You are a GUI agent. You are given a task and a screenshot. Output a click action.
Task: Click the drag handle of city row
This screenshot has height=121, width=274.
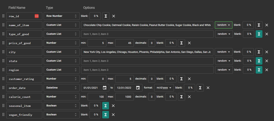click(x=3, y=52)
